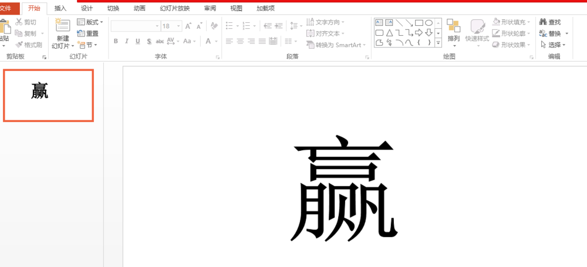Justify the paragraph text

(262, 41)
